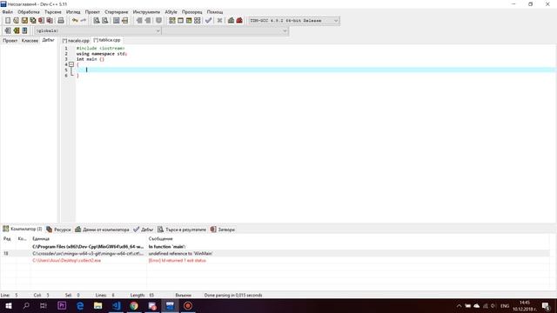557x313 pixels.
Task: Save the file with the floppy icon
Action: tap(24, 21)
